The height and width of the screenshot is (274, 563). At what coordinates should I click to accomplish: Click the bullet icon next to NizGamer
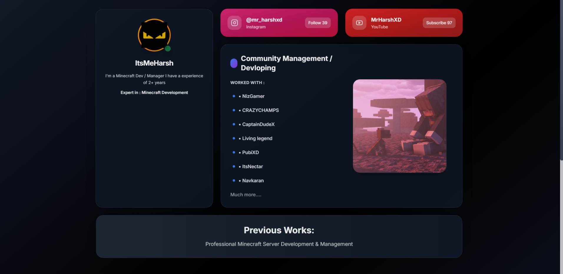(x=234, y=96)
